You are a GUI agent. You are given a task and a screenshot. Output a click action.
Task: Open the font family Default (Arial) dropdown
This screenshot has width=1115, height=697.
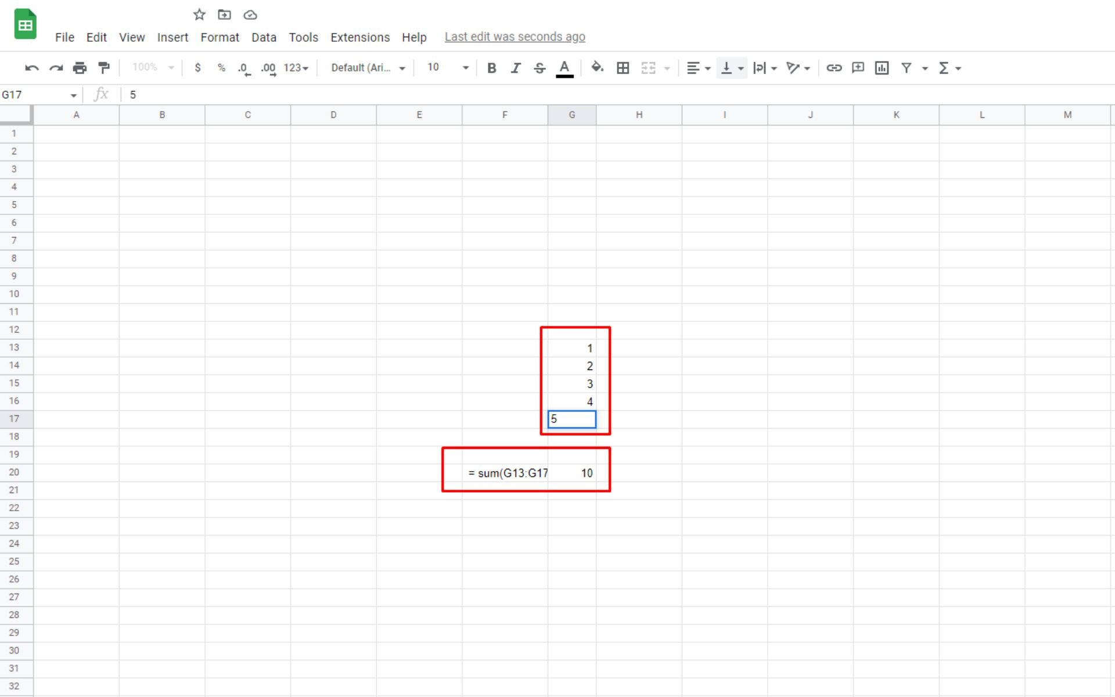pyautogui.click(x=368, y=68)
